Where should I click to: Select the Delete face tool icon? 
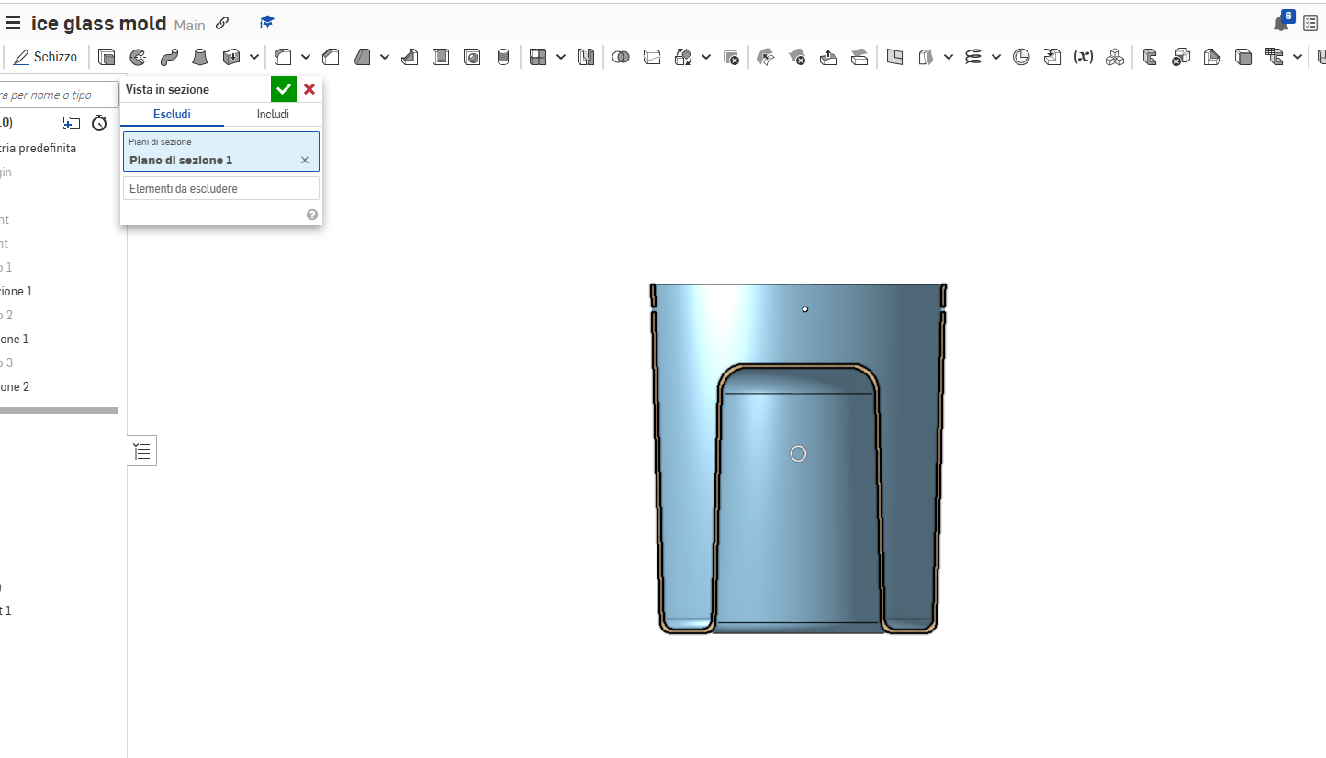click(796, 57)
